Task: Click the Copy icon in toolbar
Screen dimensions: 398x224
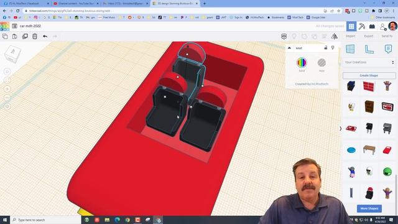Action: pos(5,36)
